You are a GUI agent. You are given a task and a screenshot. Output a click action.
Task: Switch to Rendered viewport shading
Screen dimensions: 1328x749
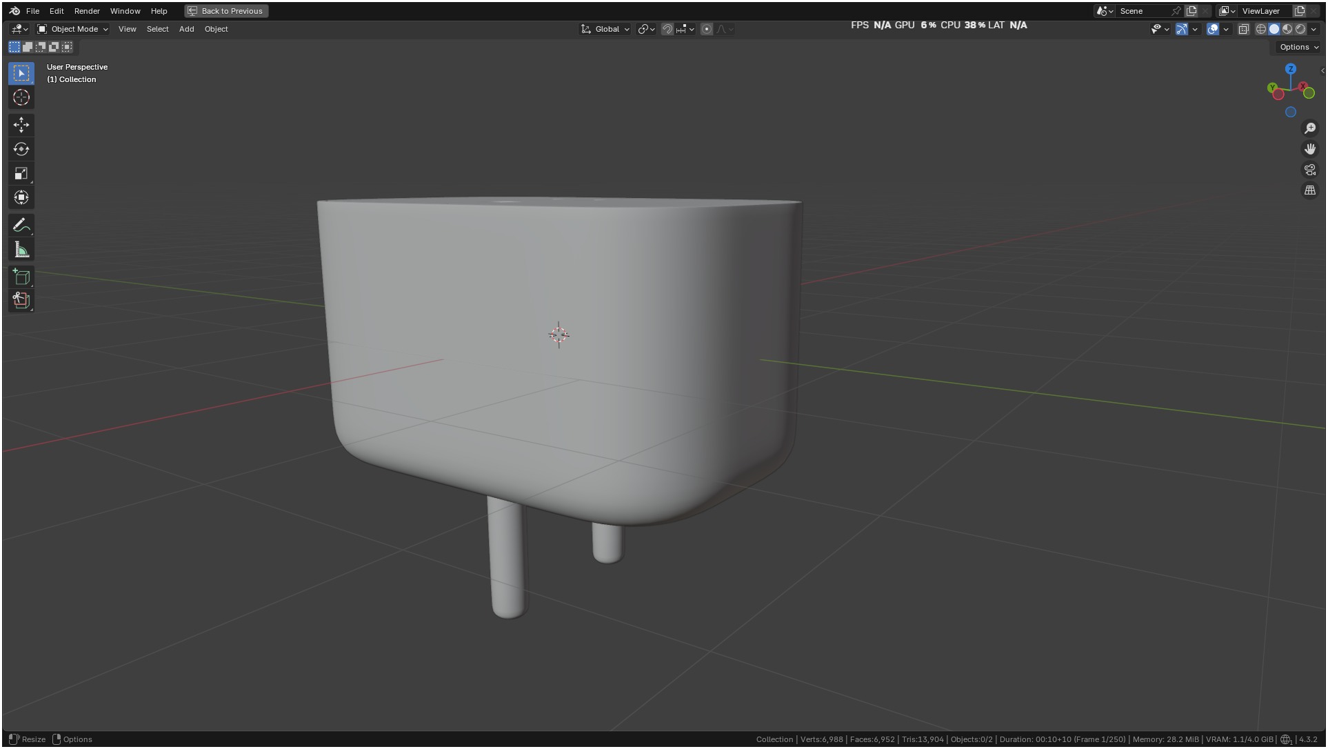tap(1300, 29)
